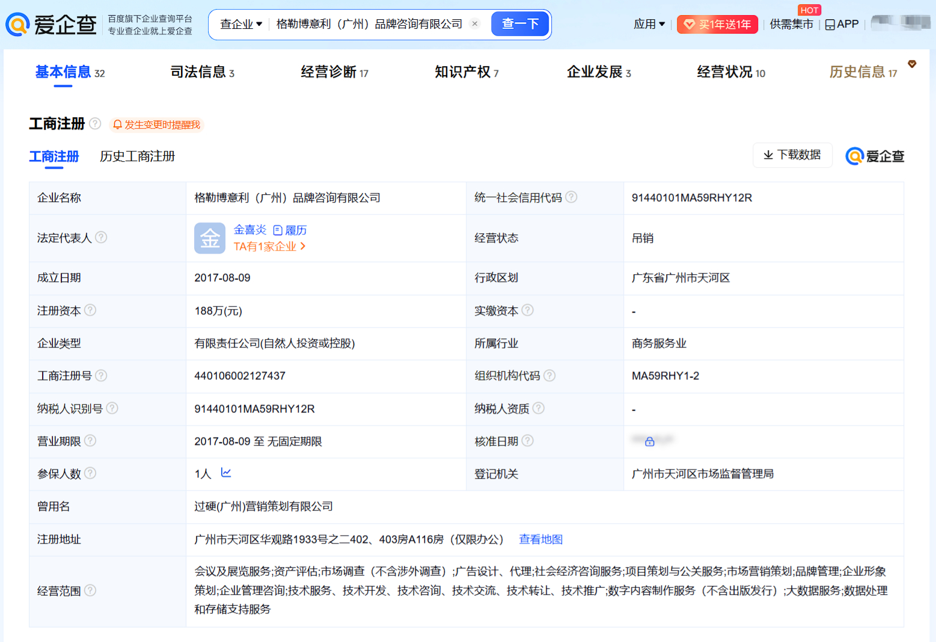
Task: Switch to the 历史工商注册 sub-tab
Action: coord(138,156)
